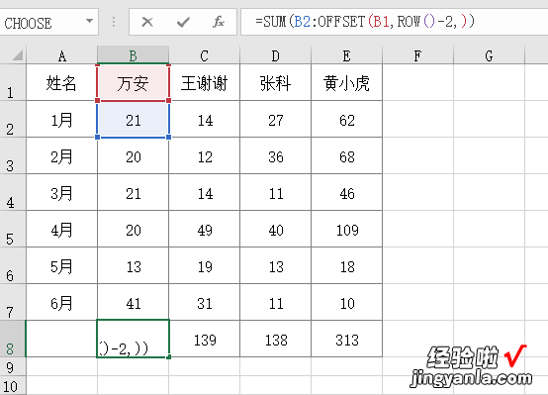Select column E header
This screenshot has width=548, height=395.
346,55
